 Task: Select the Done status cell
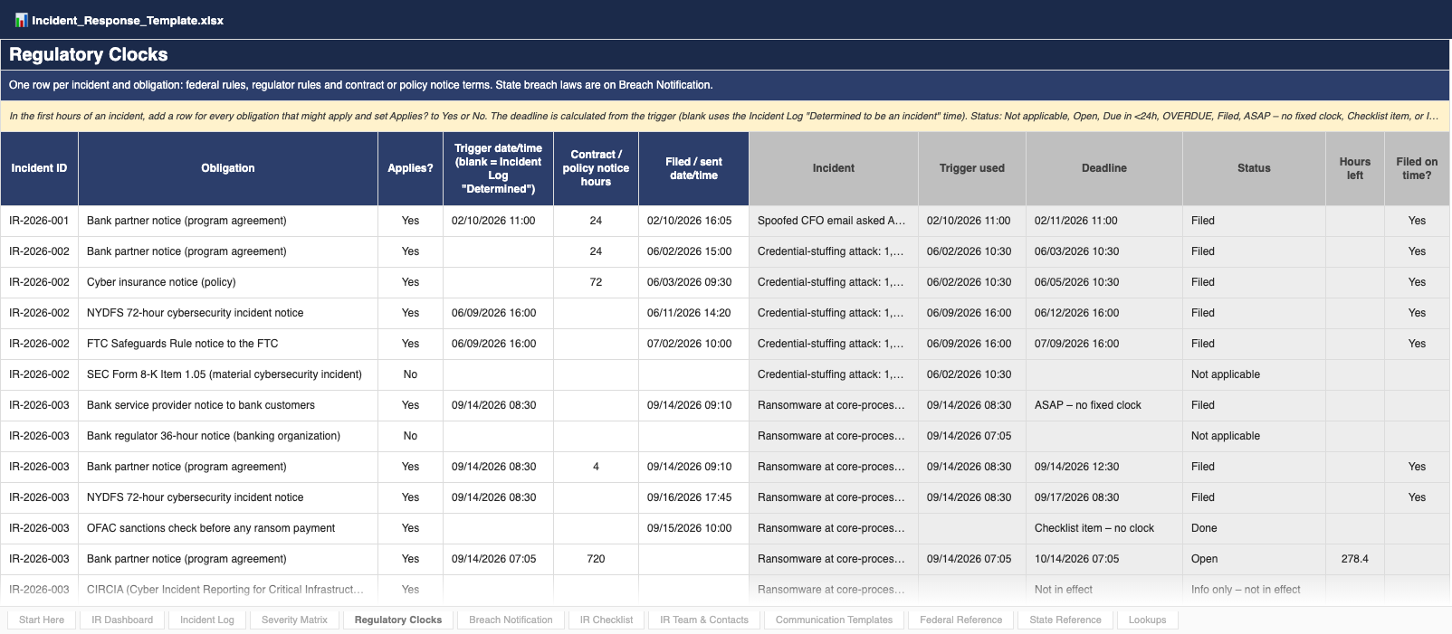pyautogui.click(x=1254, y=528)
